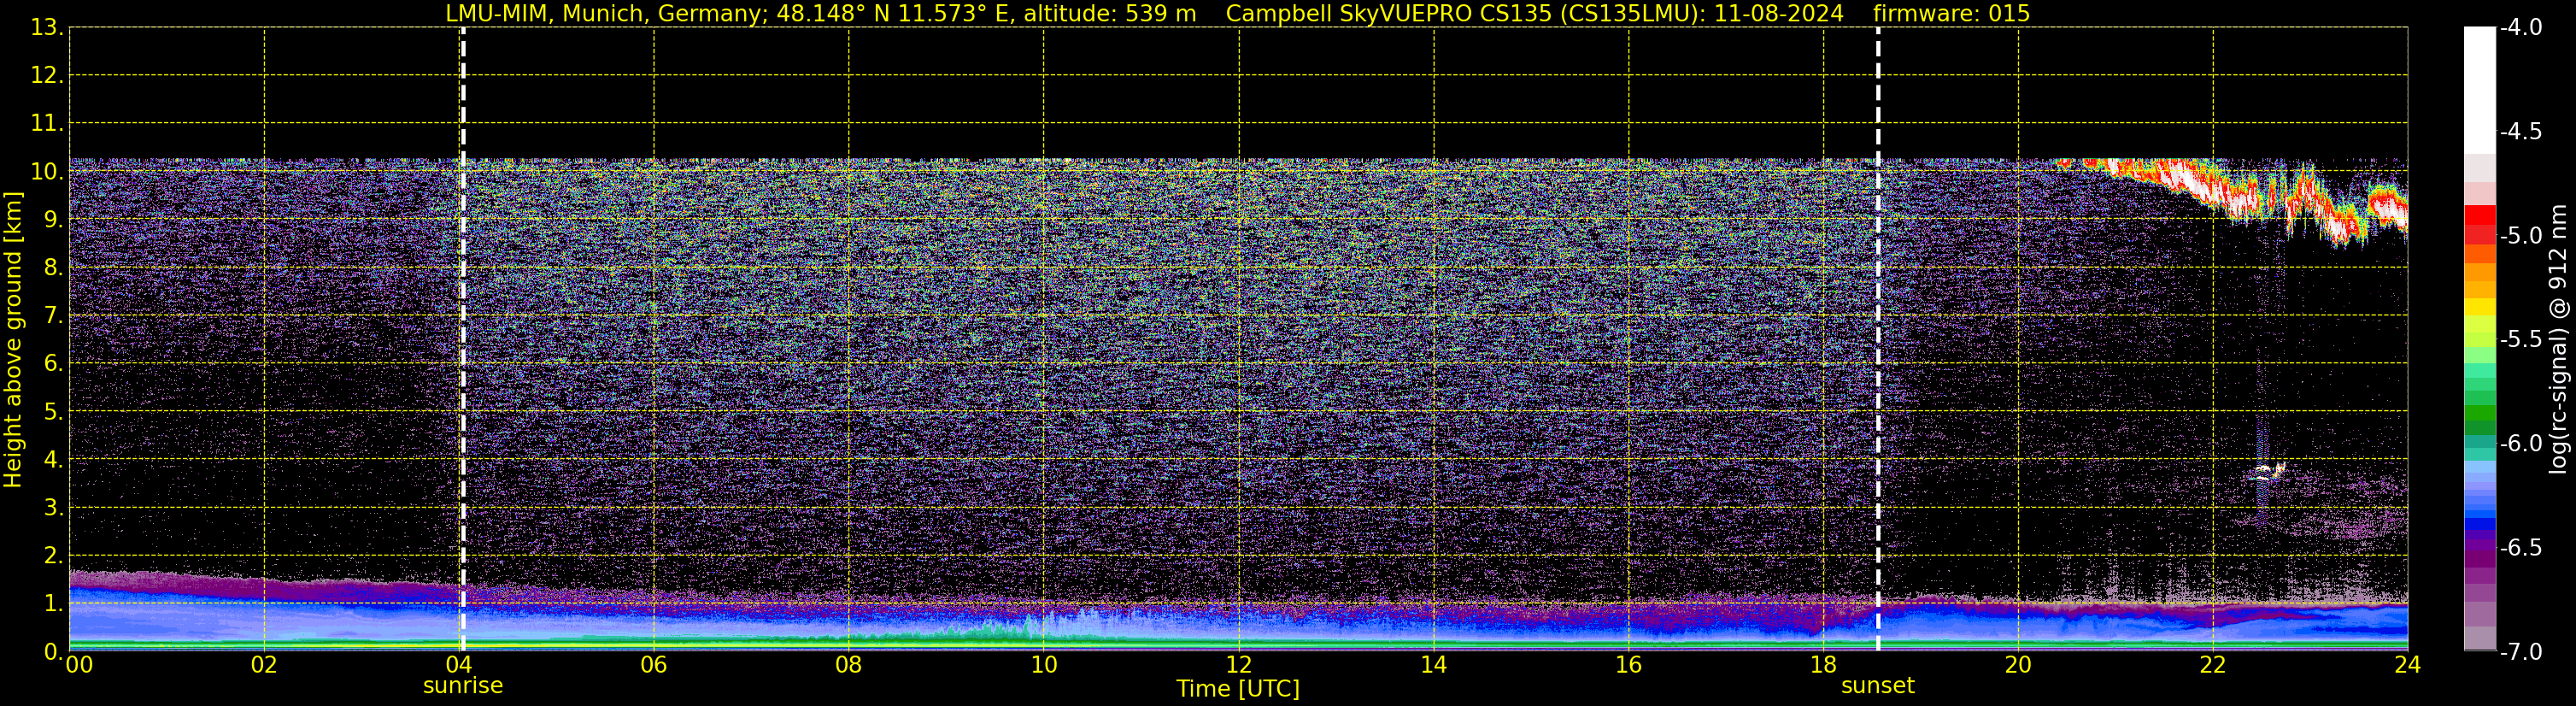The width and height of the screenshot is (2576, 706).
Task: Select the green band of the colorbar
Action: 2480,412
